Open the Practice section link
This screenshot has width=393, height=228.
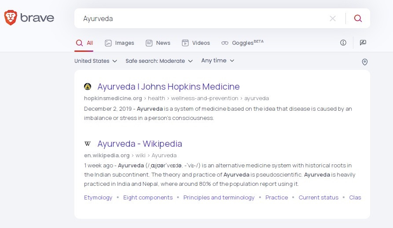tap(277, 197)
